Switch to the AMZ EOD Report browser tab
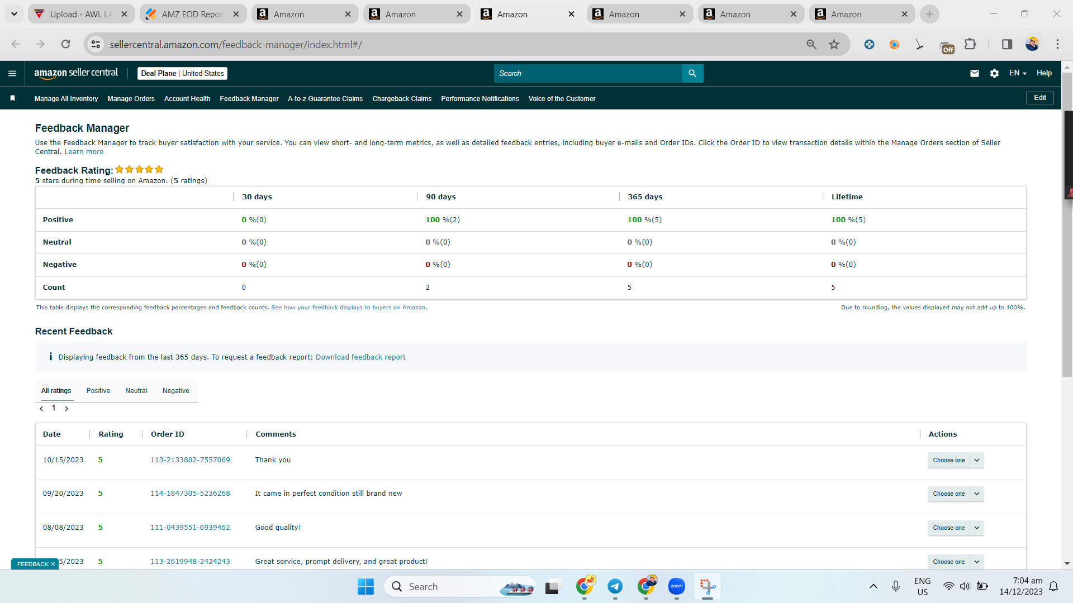The height and width of the screenshot is (603, 1073). pyautogui.click(x=192, y=14)
